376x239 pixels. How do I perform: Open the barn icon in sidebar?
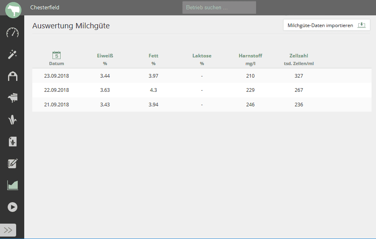13,76
